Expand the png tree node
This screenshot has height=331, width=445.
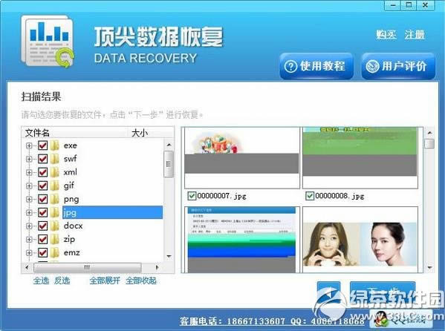coord(29,199)
